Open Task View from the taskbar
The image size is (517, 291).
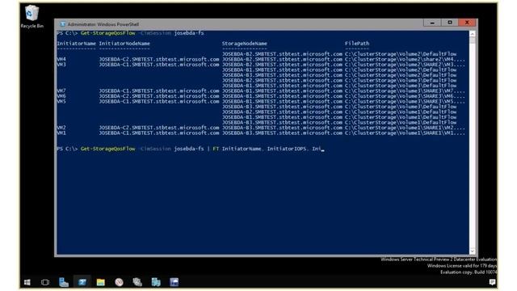pyautogui.click(x=45, y=282)
